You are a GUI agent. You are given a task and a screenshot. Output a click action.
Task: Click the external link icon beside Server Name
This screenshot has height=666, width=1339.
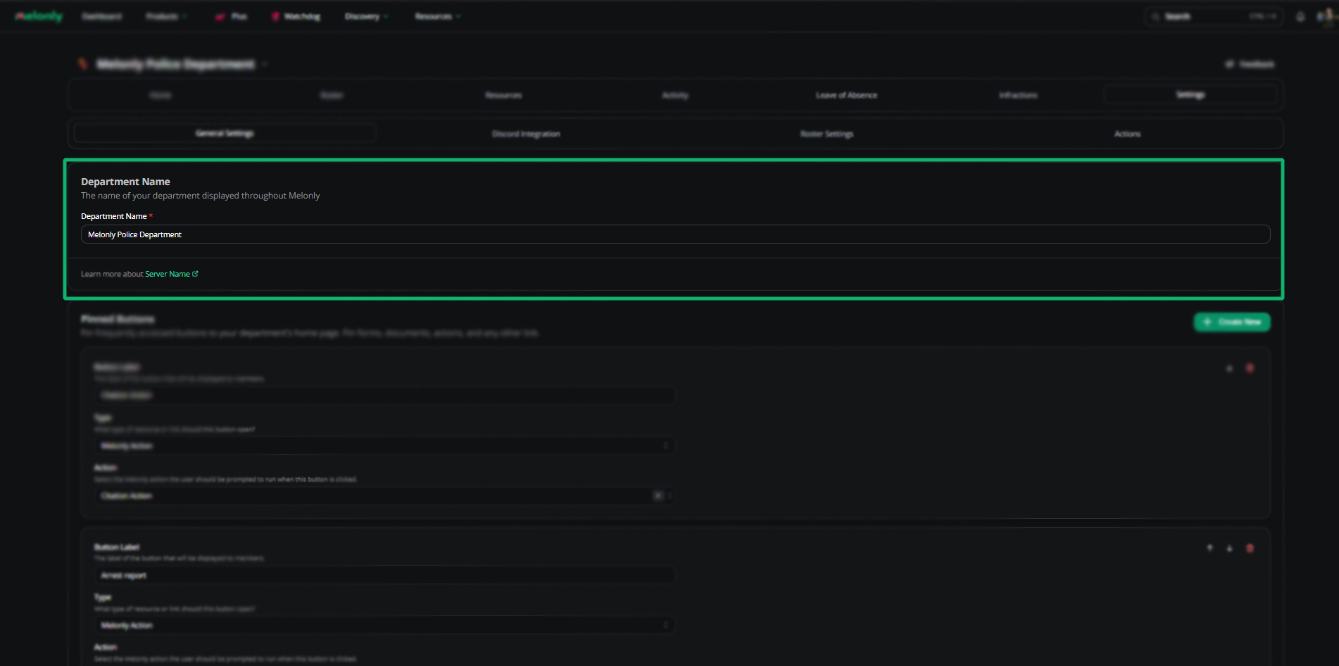pos(196,274)
